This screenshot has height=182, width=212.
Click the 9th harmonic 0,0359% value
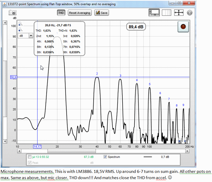(x=75, y=52)
